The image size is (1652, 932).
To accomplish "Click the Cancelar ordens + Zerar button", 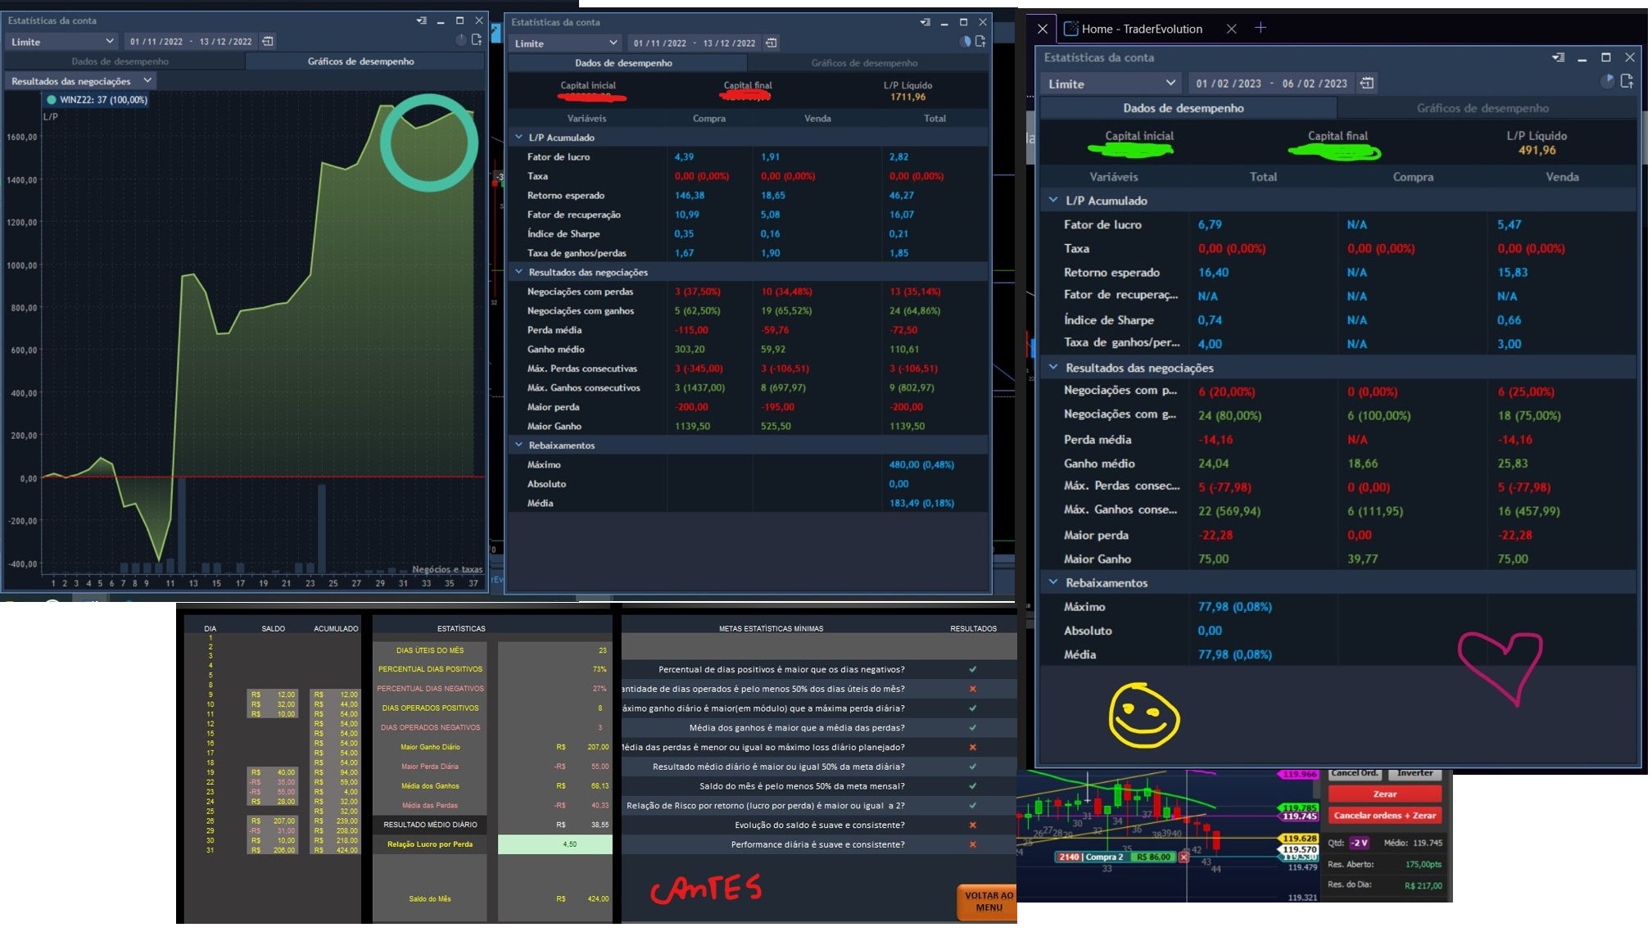I will pos(1384,815).
